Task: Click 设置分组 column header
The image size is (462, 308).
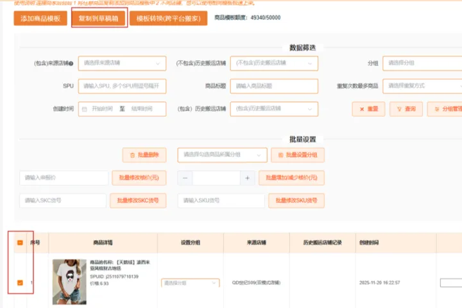Action: pyautogui.click(x=191, y=243)
